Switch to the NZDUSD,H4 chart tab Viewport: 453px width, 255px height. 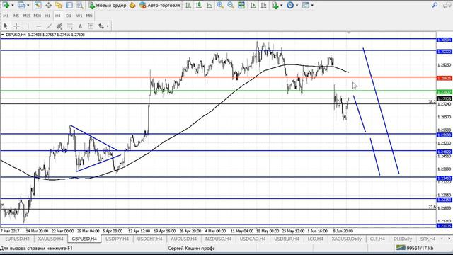click(218, 239)
